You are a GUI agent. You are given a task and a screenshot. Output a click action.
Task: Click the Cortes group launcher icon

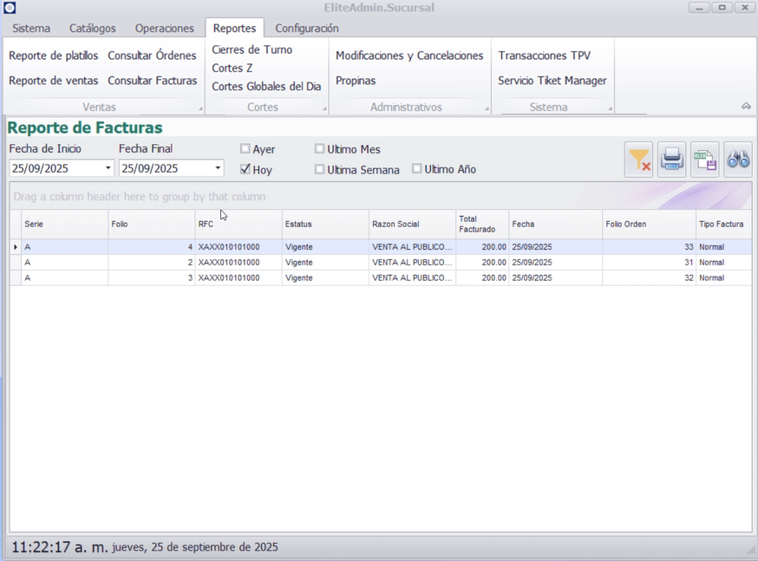click(325, 109)
